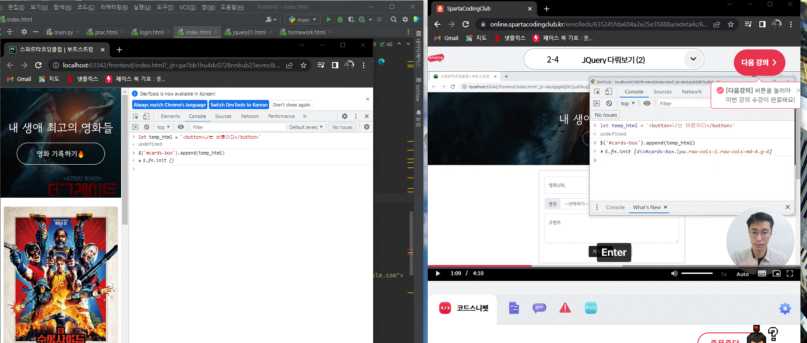Toggle DevTools device toolbar in left Chrome

click(146, 116)
